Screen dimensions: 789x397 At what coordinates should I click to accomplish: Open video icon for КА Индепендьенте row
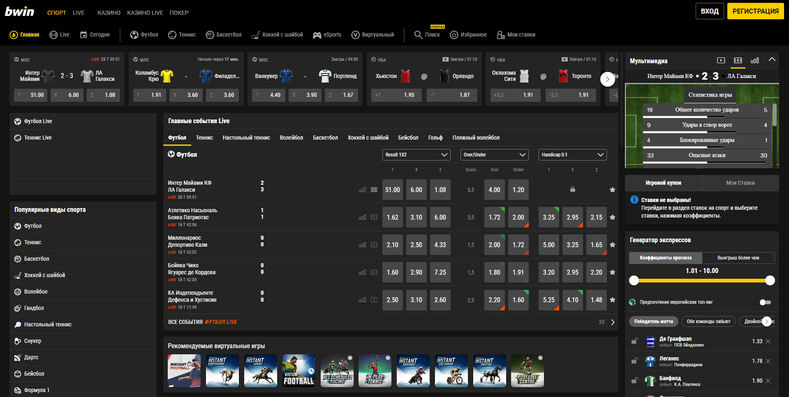click(374, 300)
